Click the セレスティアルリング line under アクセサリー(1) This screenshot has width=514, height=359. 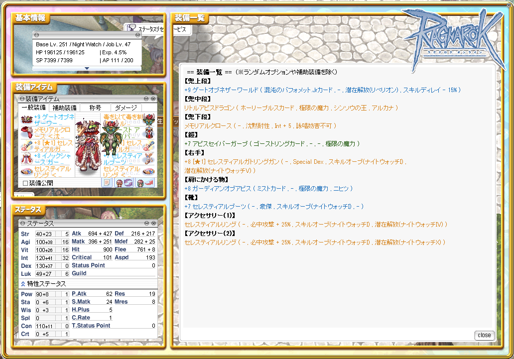coord(316,225)
